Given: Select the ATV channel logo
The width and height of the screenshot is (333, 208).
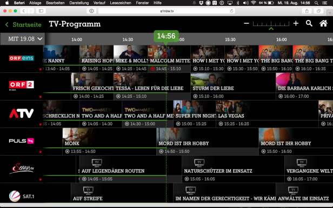Looking at the screenshot, I should pyautogui.click(x=21, y=113).
